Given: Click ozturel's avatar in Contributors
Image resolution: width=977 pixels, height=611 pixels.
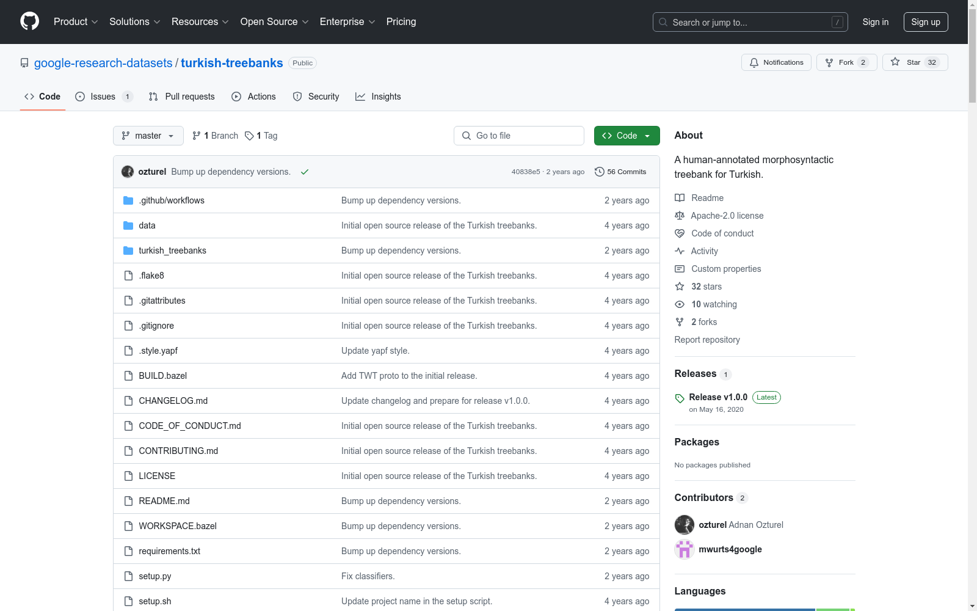Looking at the screenshot, I should [x=685, y=525].
